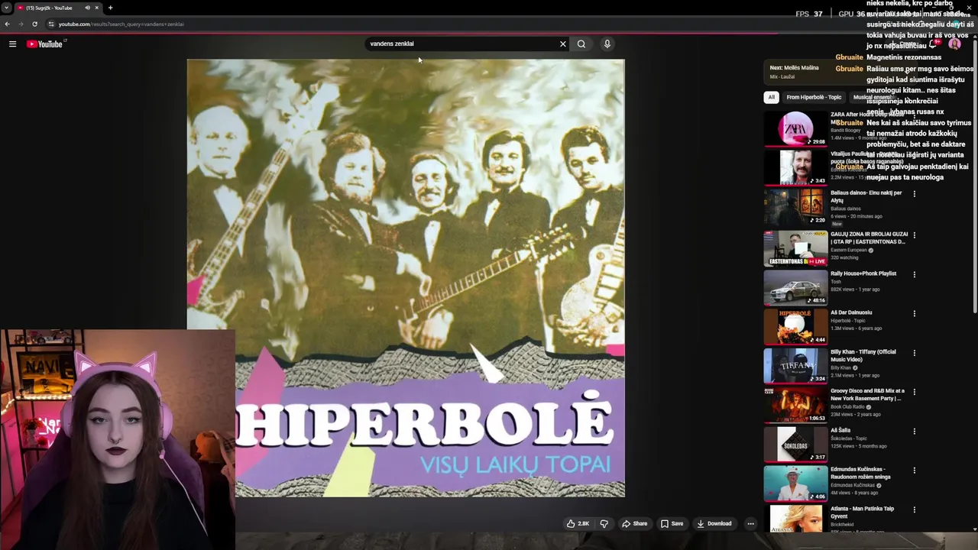Open options for Rally House+Phonk Playlist
The height and width of the screenshot is (550, 978).
(x=914, y=274)
